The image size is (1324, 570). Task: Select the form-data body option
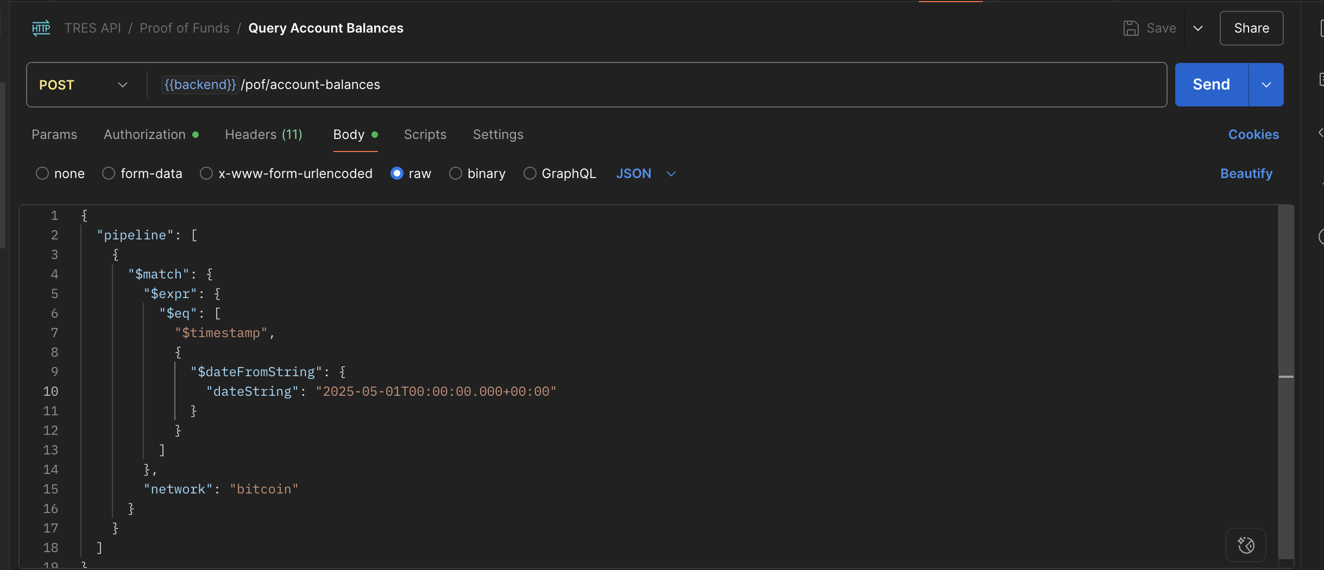point(109,174)
